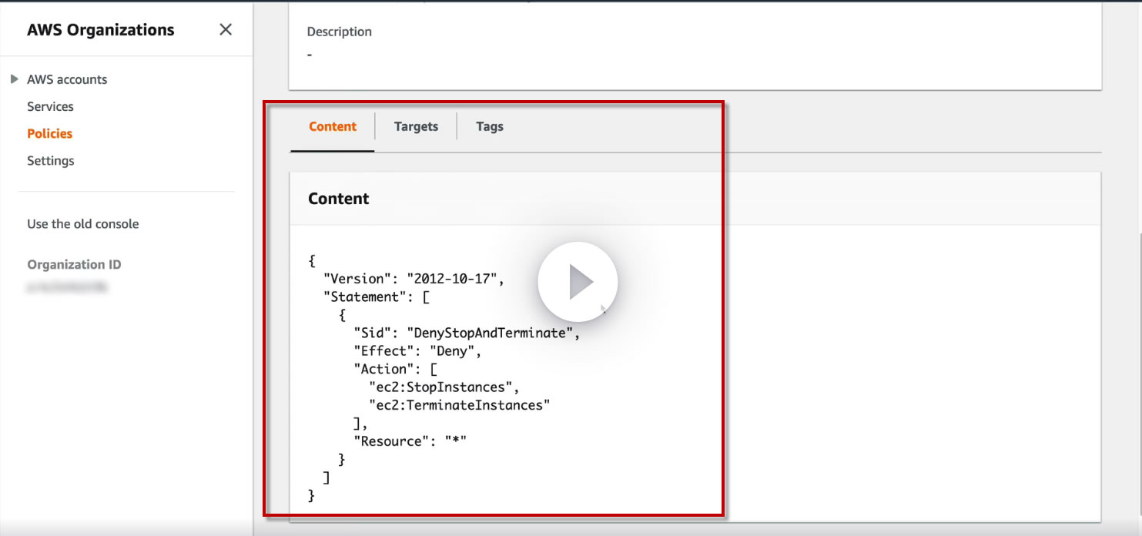Screen dimensions: 1142x536
Task: Click the "Organization ID" label
Action: click(74, 264)
